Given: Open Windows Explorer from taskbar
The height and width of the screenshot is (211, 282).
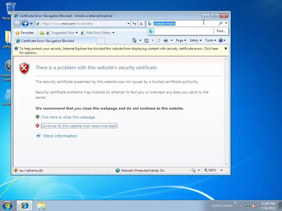Looking at the screenshot, I should [x=42, y=206].
